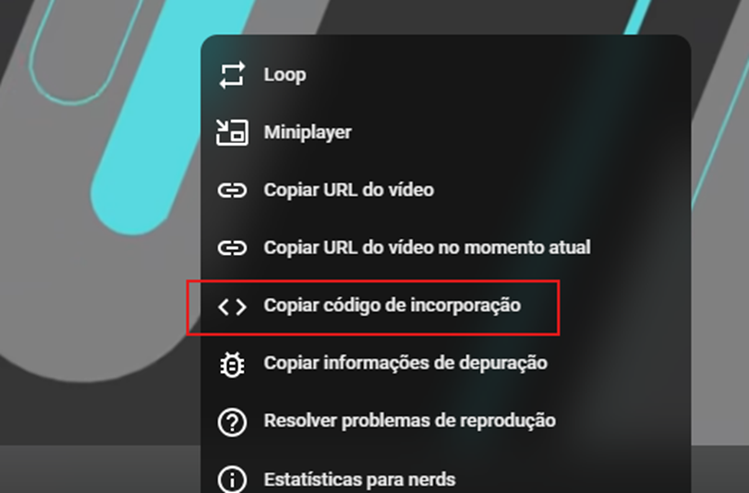The width and height of the screenshot is (749, 493).
Task: Click the angle-brackets embed code icon
Action: pyautogui.click(x=232, y=307)
